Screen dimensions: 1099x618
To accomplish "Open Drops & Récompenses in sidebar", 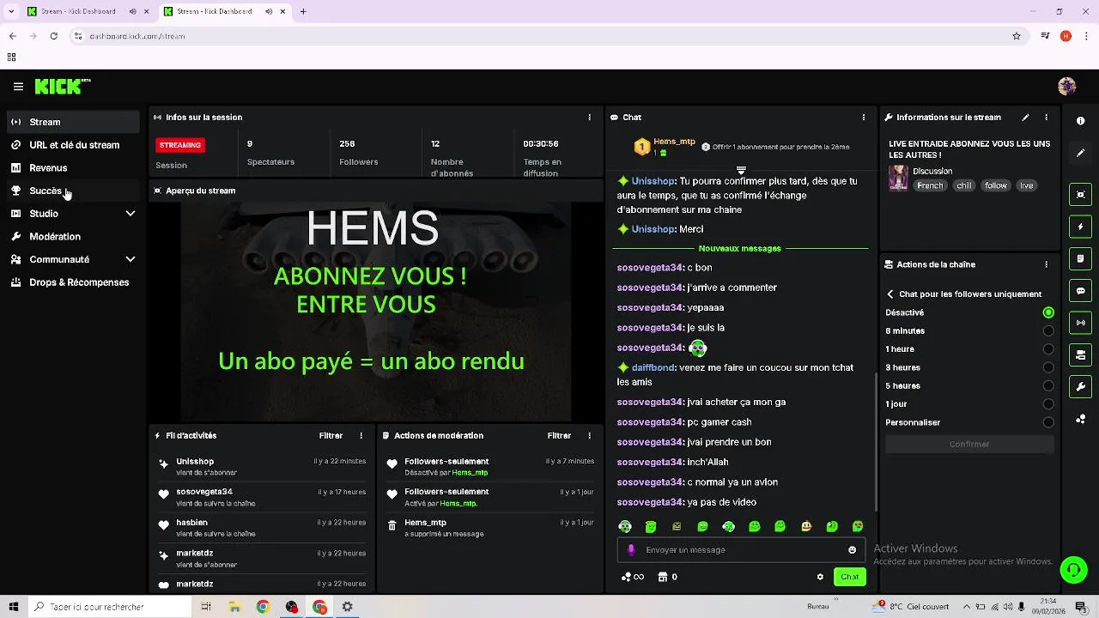I will click(x=74, y=282).
